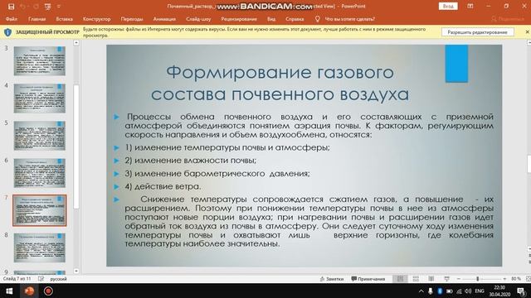531x298 pixels.
Task: Click the ENG input language indicator
Action: pos(480,291)
